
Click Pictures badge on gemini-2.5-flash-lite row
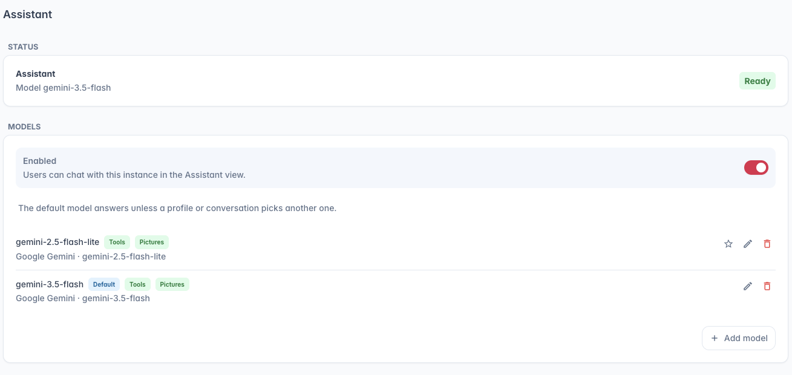(152, 242)
